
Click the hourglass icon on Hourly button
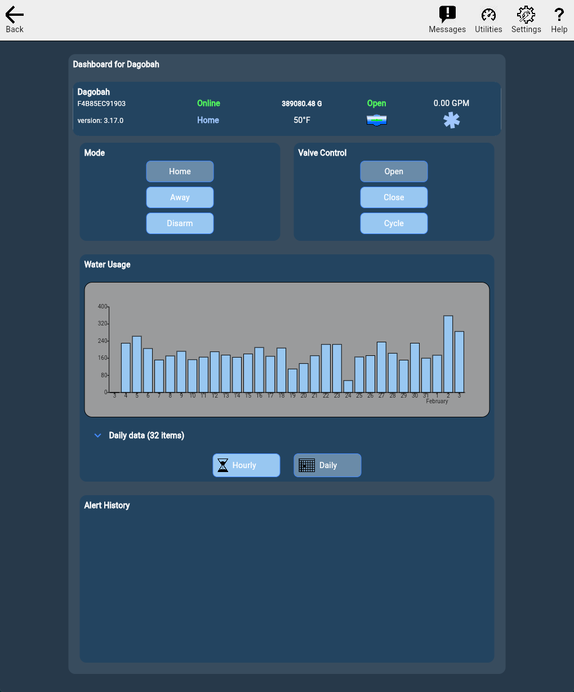(223, 465)
